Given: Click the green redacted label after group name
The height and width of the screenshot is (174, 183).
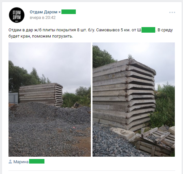Looking at the screenshot, I should 69,12.
